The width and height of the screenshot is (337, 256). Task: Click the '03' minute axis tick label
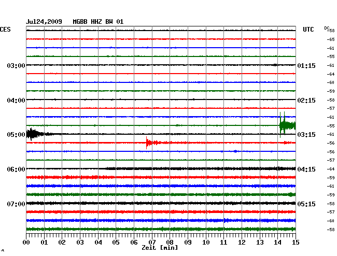pos(80,243)
